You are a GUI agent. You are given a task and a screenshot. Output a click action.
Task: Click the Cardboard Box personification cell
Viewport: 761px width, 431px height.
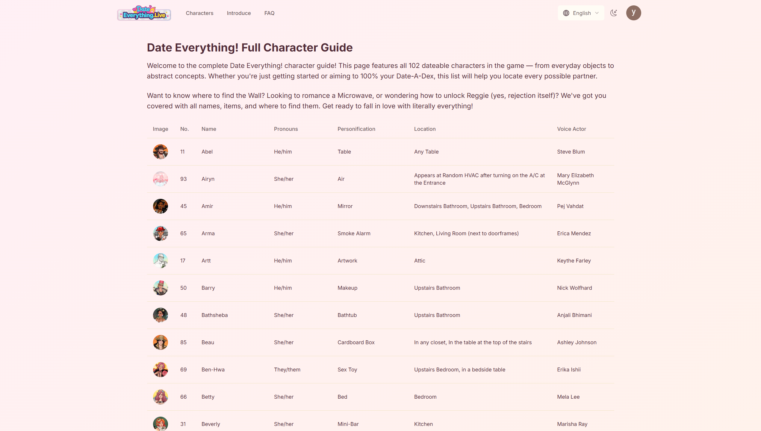pyautogui.click(x=356, y=342)
